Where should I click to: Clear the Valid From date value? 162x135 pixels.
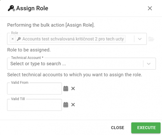point(73,88)
